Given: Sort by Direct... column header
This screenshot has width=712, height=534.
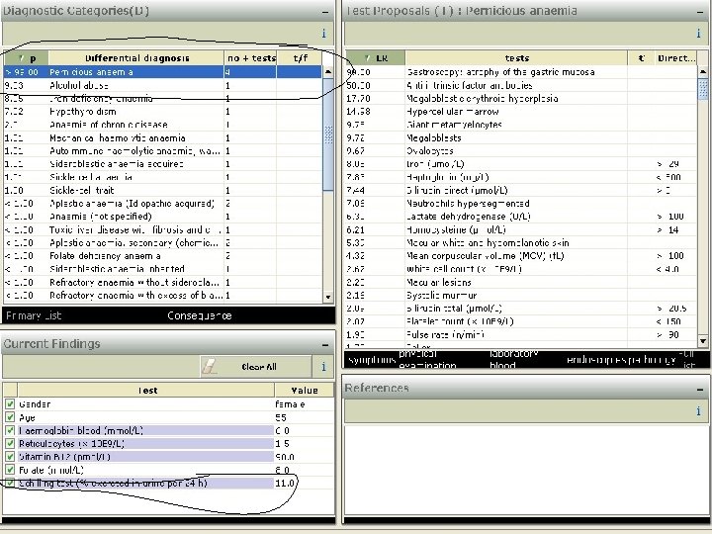Looking at the screenshot, I should click(x=675, y=58).
